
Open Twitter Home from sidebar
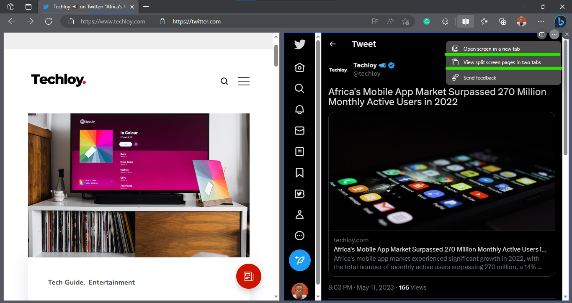299,67
